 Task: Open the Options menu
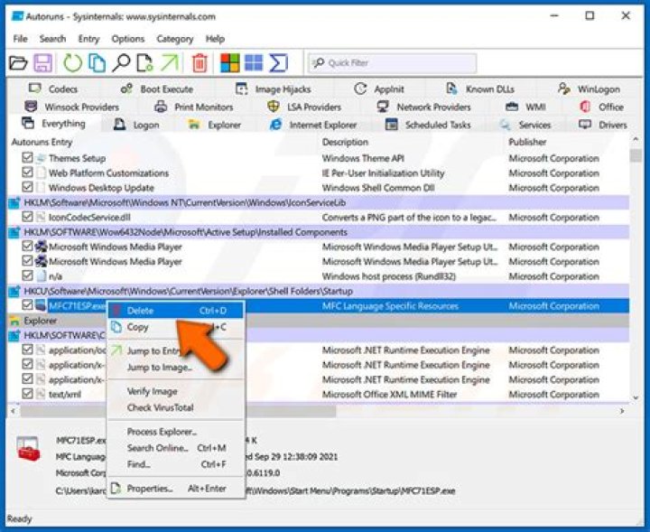127,39
